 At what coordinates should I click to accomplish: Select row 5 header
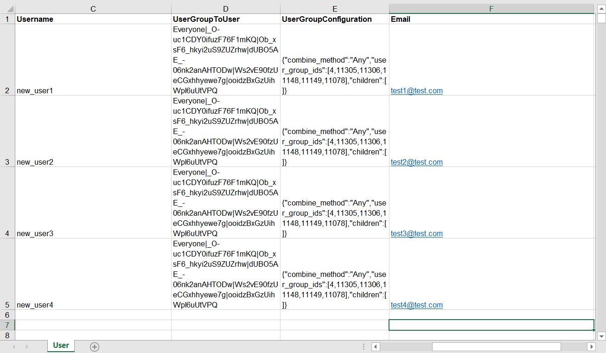click(x=7, y=305)
